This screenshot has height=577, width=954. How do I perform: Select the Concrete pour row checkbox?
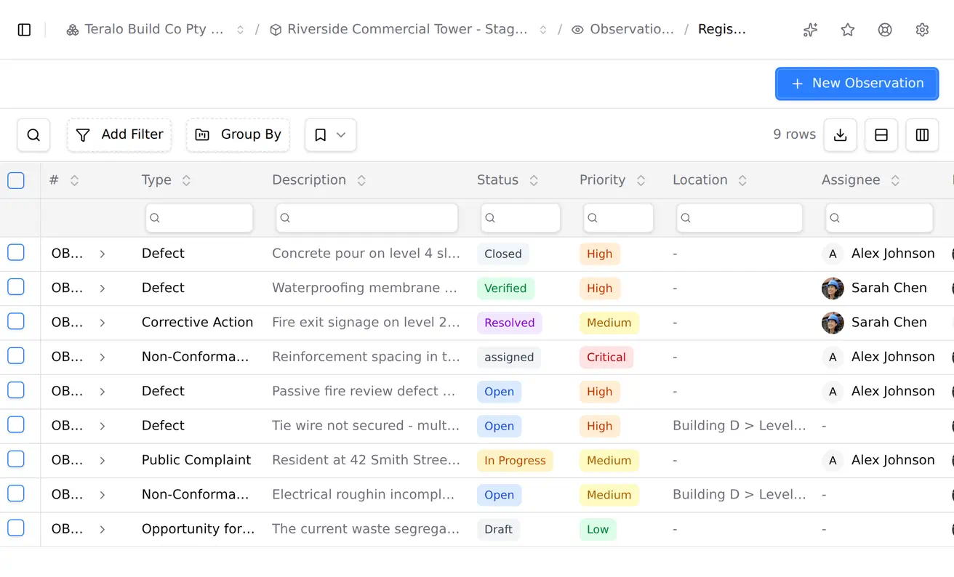tap(16, 253)
